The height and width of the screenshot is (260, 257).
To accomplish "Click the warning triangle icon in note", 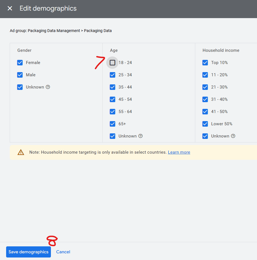I will pyautogui.click(x=21, y=152).
